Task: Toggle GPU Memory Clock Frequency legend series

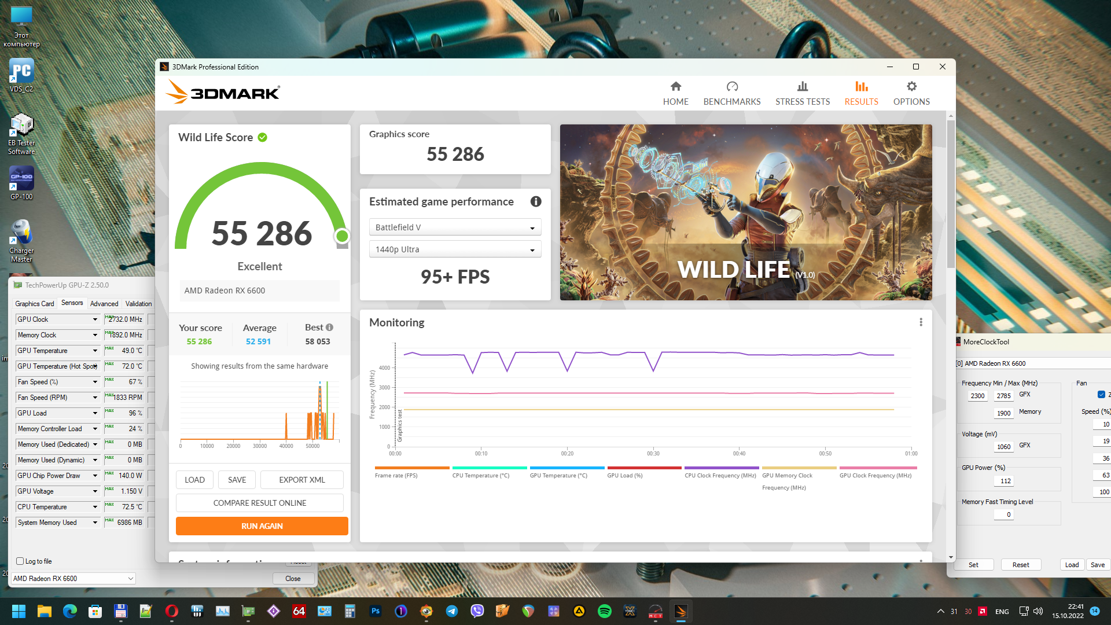Action: coord(799,479)
